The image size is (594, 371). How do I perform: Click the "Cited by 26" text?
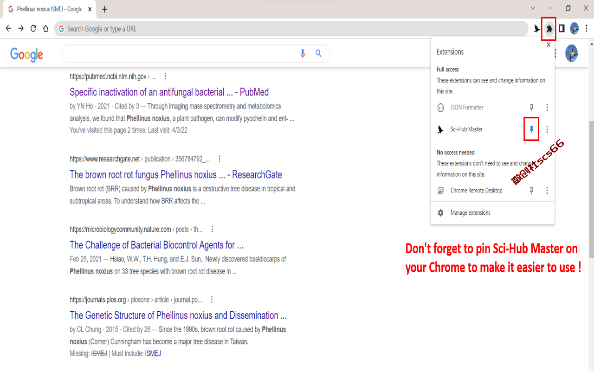coord(136,329)
